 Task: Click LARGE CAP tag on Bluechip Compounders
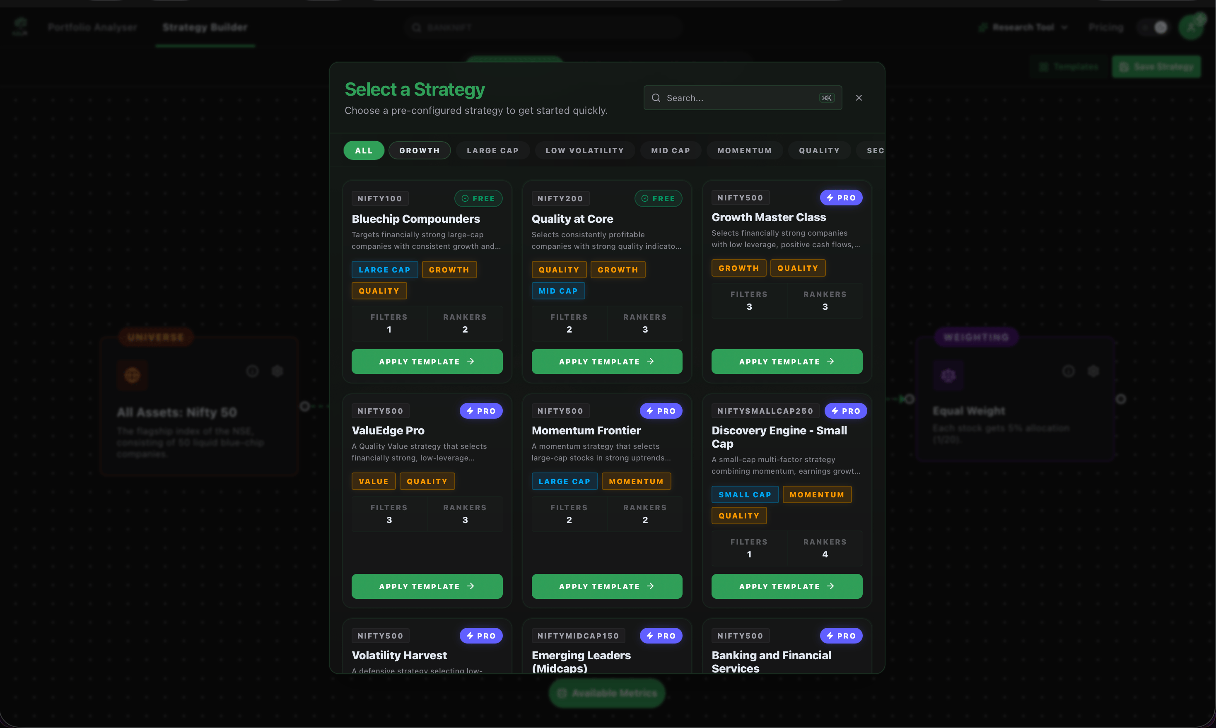[385, 270]
